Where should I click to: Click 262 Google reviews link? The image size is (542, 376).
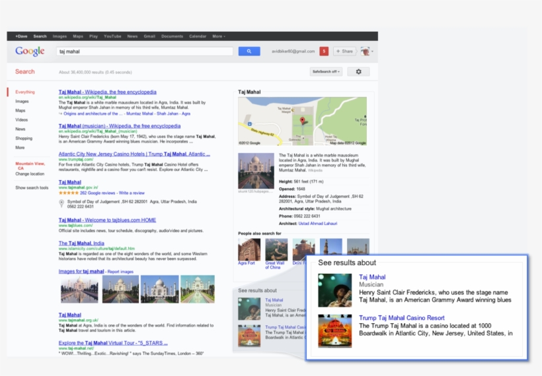[97, 193]
